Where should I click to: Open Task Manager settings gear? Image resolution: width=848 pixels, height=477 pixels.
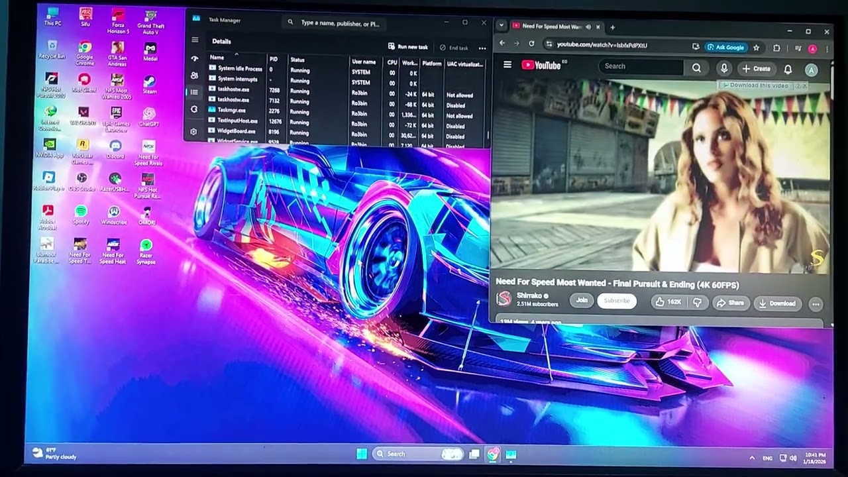click(x=193, y=132)
